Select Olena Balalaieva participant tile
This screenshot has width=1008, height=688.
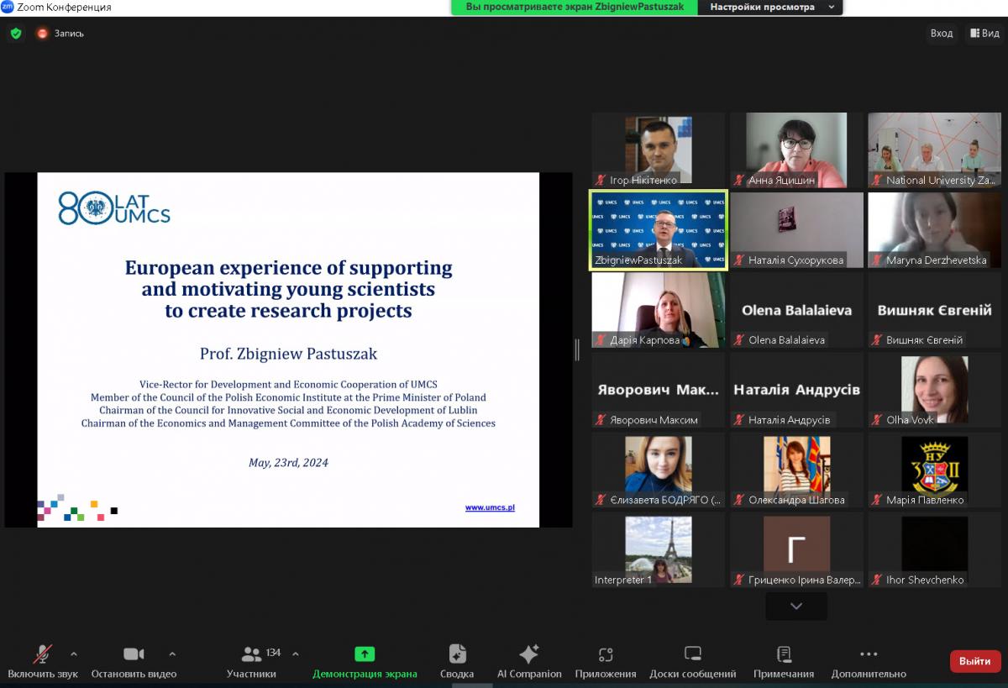tap(796, 309)
